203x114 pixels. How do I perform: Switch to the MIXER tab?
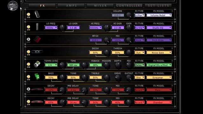(100, 6)
